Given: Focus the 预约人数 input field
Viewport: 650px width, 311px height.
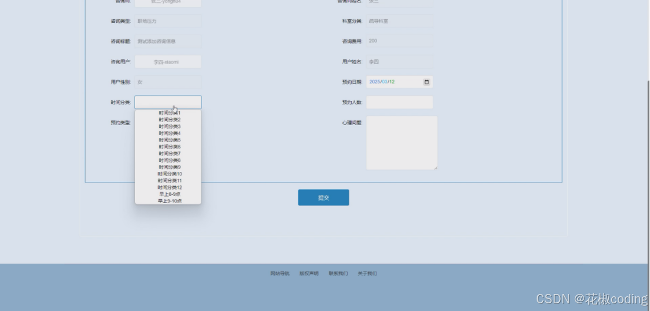Looking at the screenshot, I should point(400,102).
